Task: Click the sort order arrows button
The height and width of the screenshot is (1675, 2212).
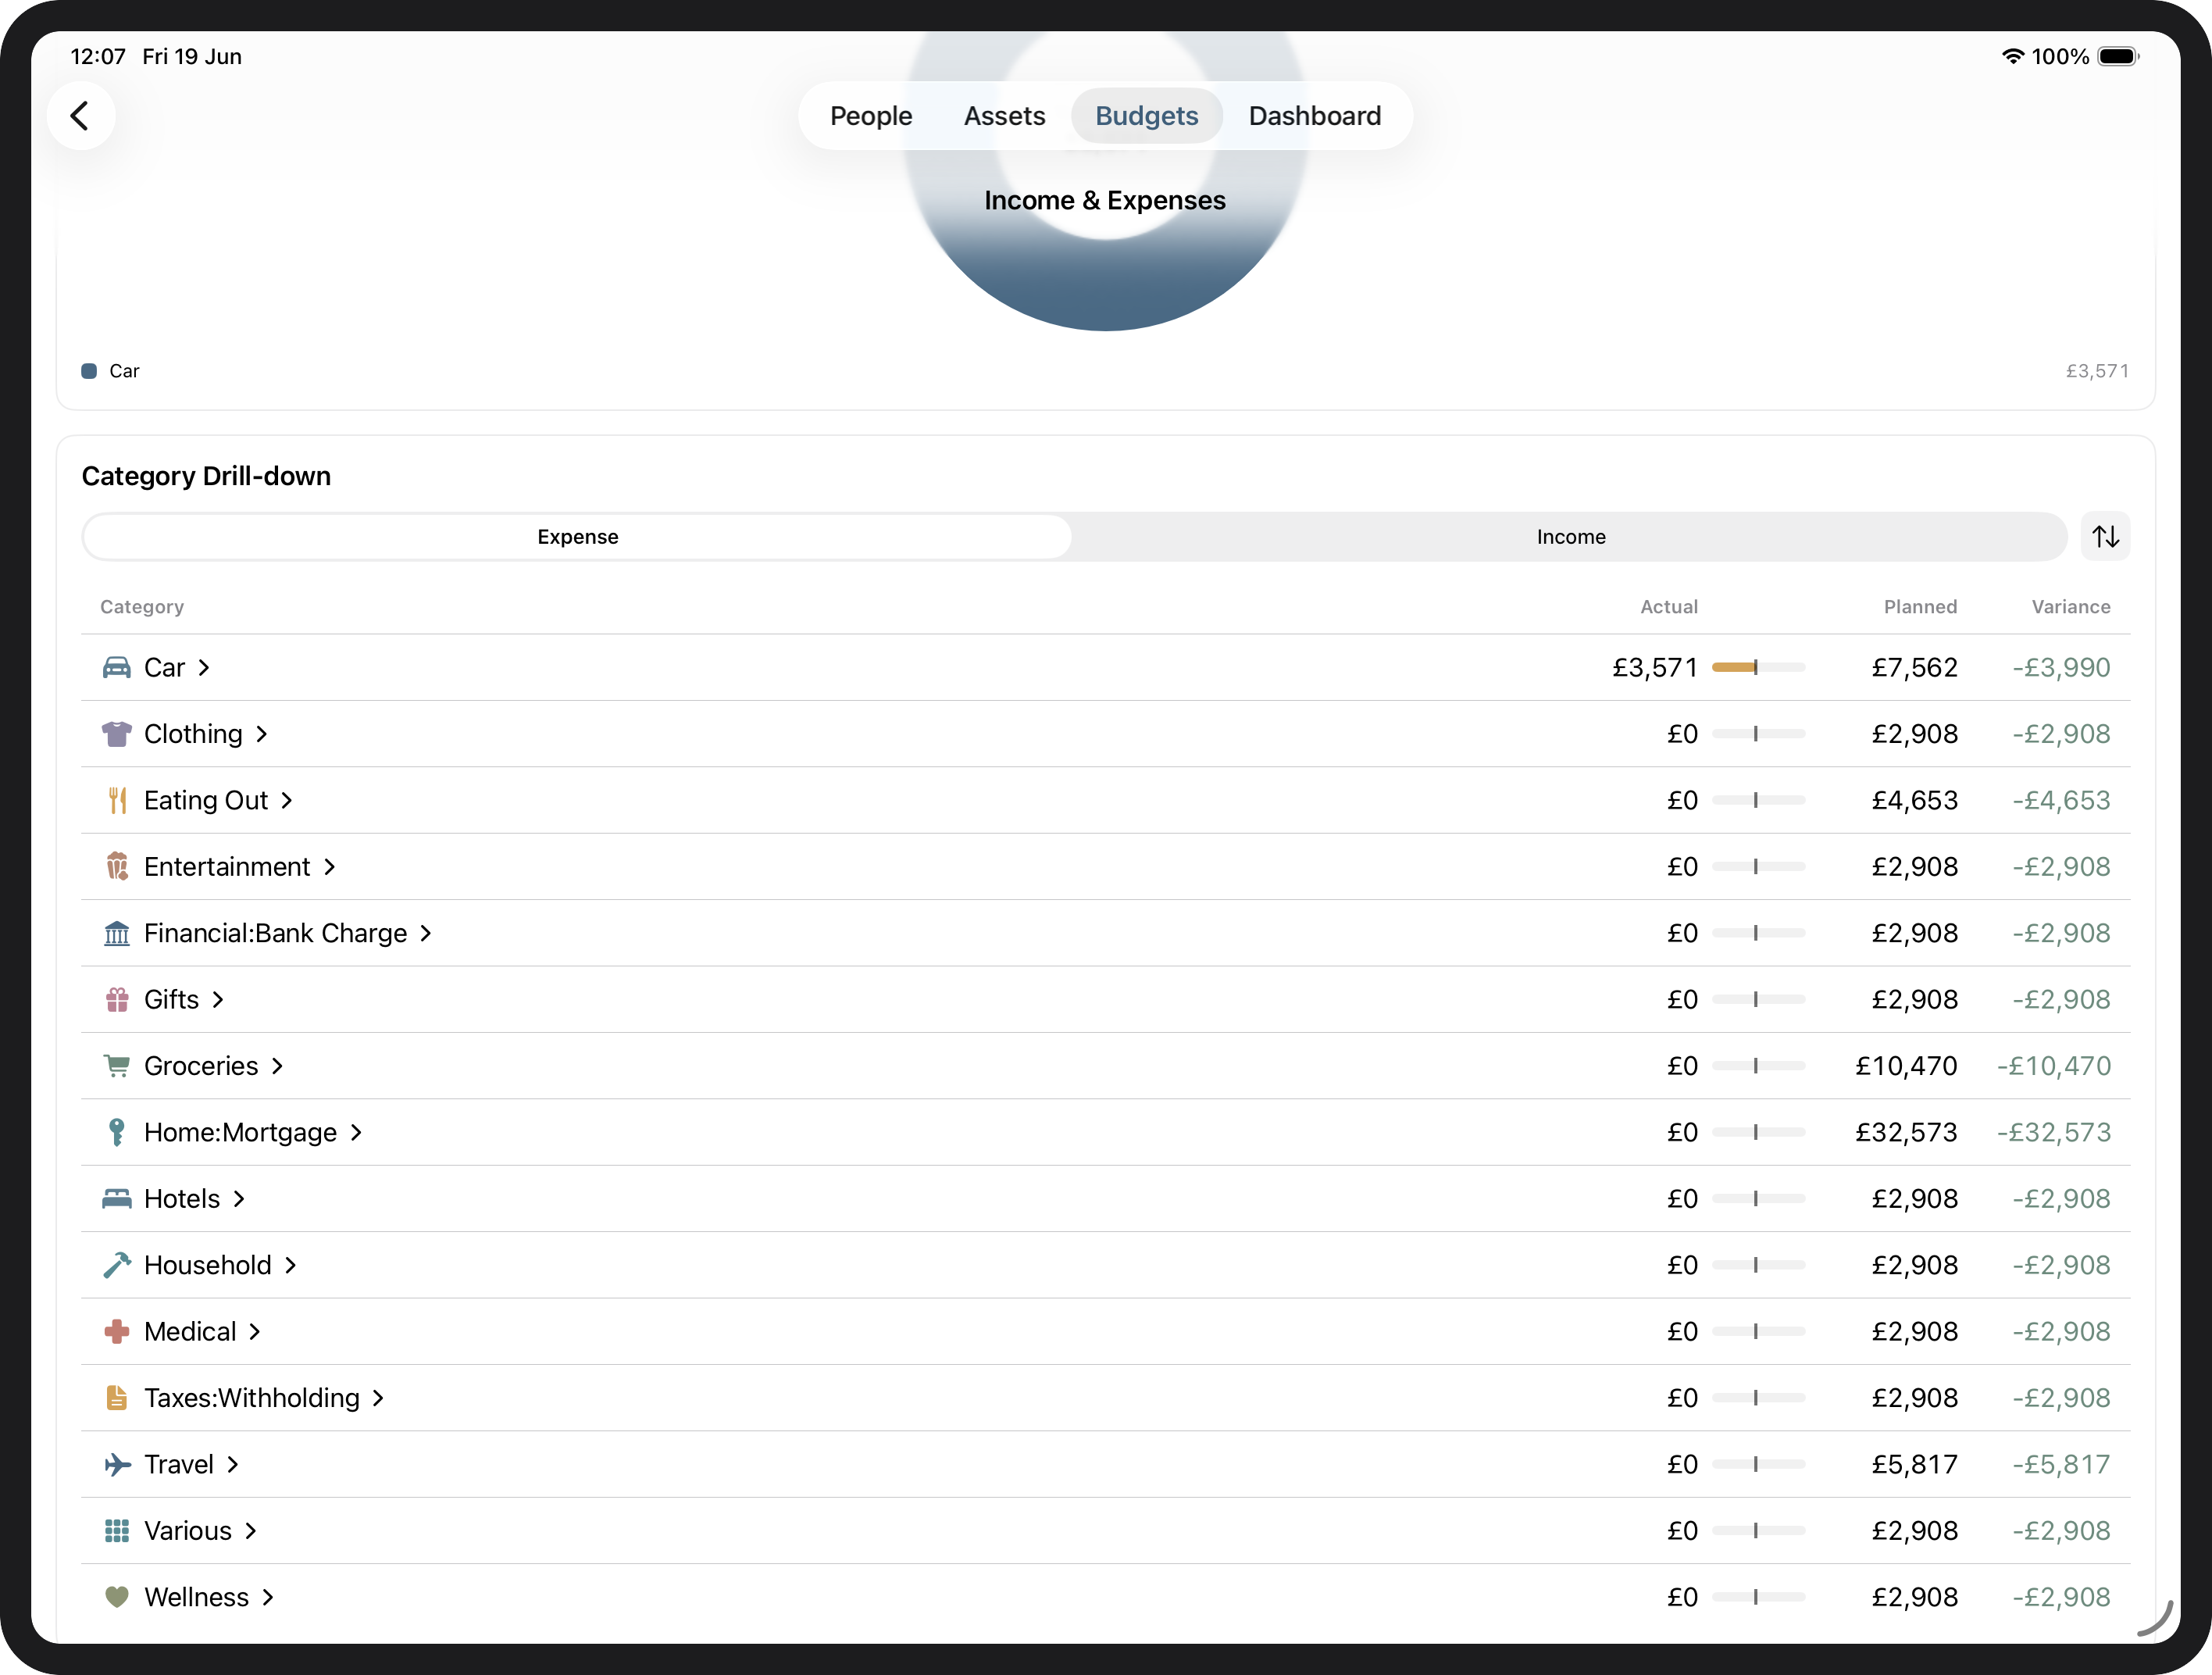Action: (x=2105, y=537)
